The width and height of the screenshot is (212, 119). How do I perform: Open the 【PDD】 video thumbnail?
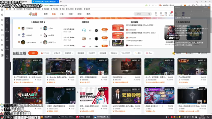[118, 43]
